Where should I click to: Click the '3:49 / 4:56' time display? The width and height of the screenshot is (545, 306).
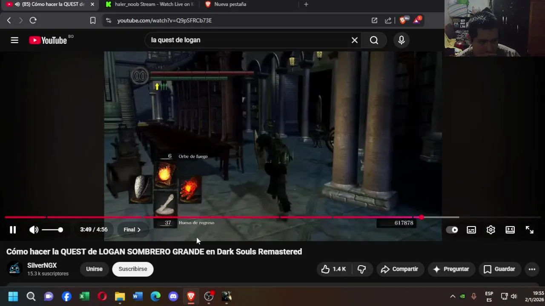point(94,229)
